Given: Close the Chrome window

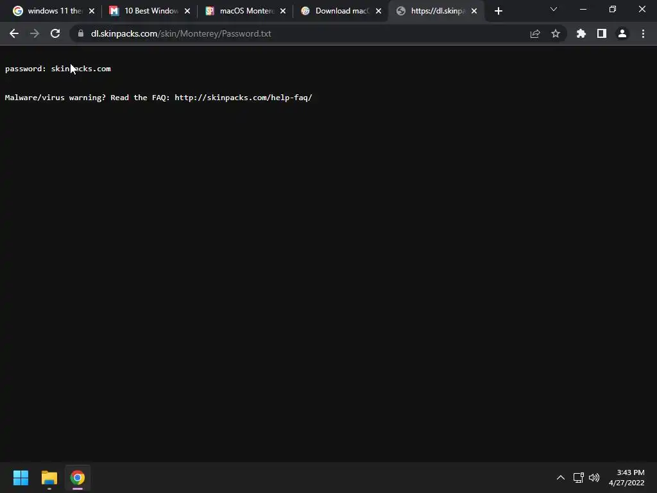Looking at the screenshot, I should [x=642, y=9].
